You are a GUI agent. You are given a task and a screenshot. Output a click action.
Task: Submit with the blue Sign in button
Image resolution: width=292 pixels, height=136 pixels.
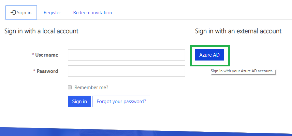[x=80, y=101]
